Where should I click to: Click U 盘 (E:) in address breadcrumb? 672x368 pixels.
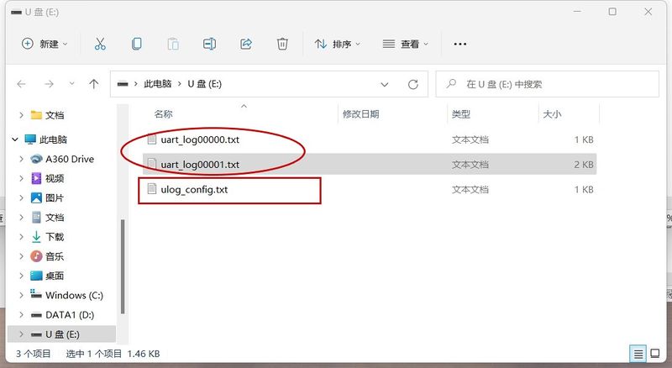[204, 84]
